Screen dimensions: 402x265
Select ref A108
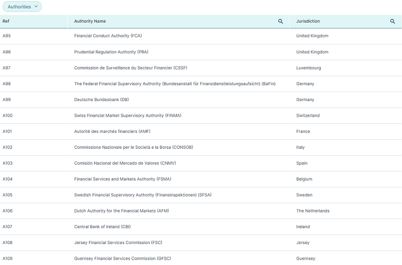[7, 243]
